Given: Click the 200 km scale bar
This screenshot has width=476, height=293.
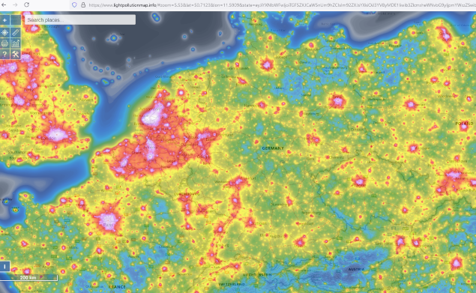Looking at the screenshot, I should (28, 277).
